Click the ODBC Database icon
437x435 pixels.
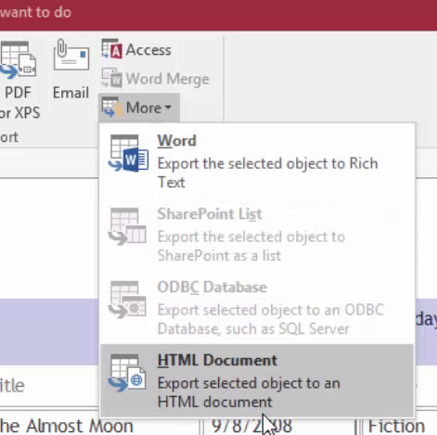click(x=127, y=300)
